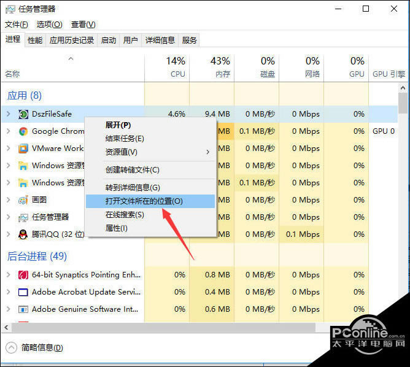Click the Synaptics Pointing process icon
Viewport: 410px width, 367px height.
click(x=23, y=275)
